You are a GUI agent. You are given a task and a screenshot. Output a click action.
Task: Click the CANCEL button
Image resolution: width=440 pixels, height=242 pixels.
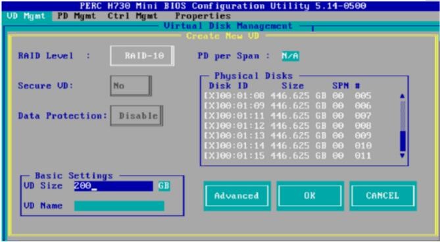pyautogui.click(x=383, y=196)
